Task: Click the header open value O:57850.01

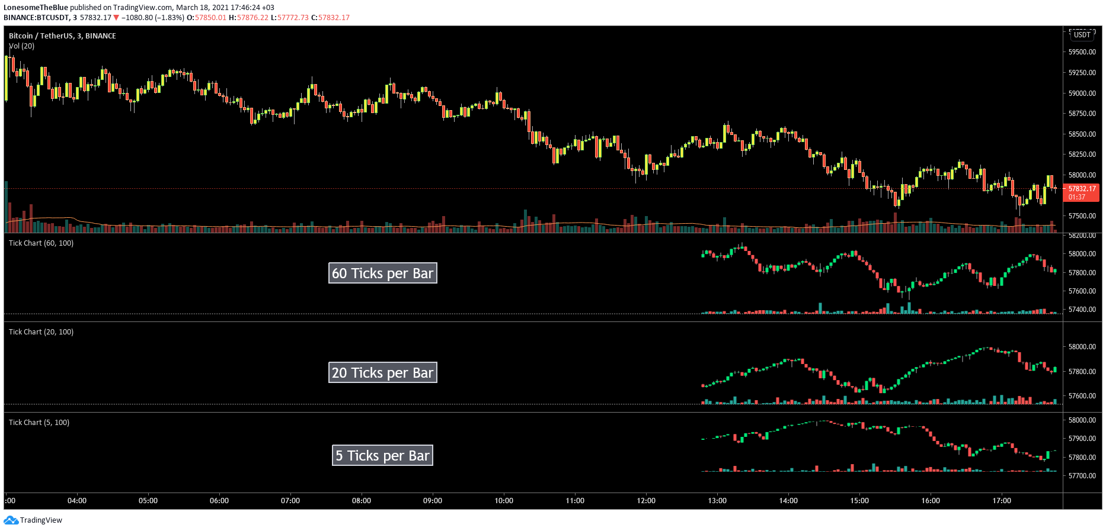Action: [207, 18]
